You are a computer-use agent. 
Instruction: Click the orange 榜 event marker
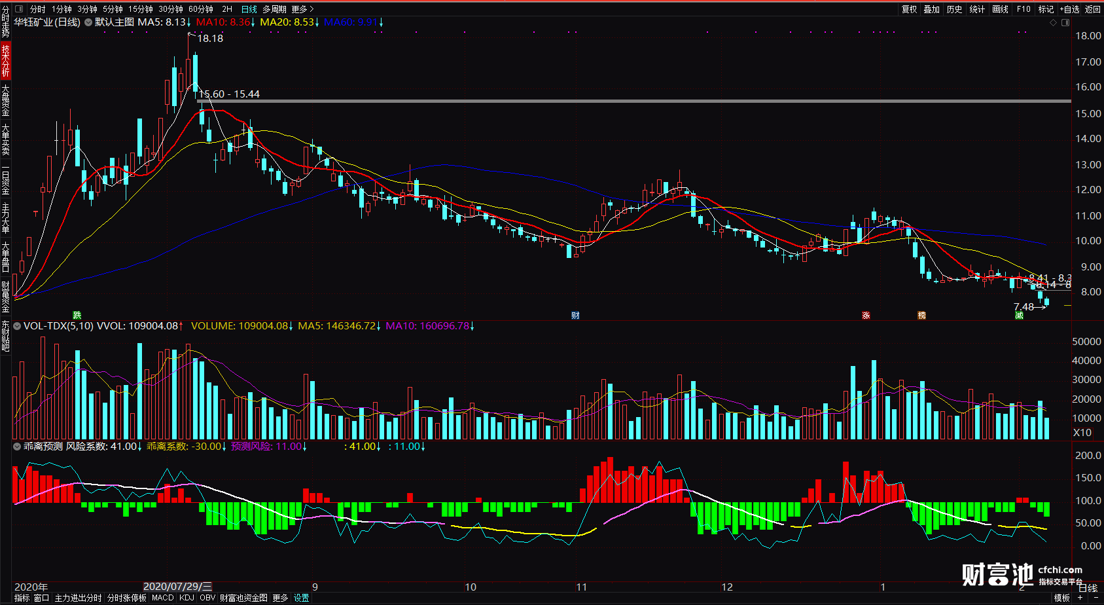tap(921, 316)
